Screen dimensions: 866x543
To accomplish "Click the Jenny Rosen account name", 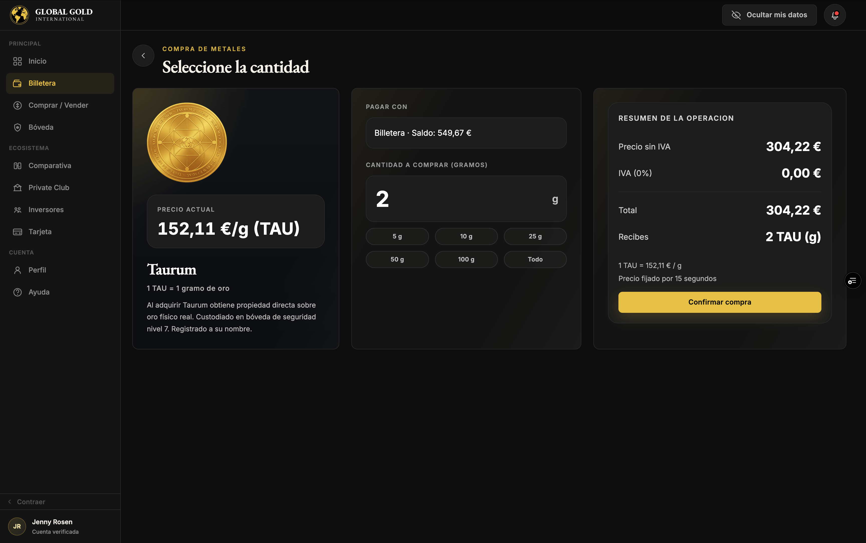I will 52,522.
